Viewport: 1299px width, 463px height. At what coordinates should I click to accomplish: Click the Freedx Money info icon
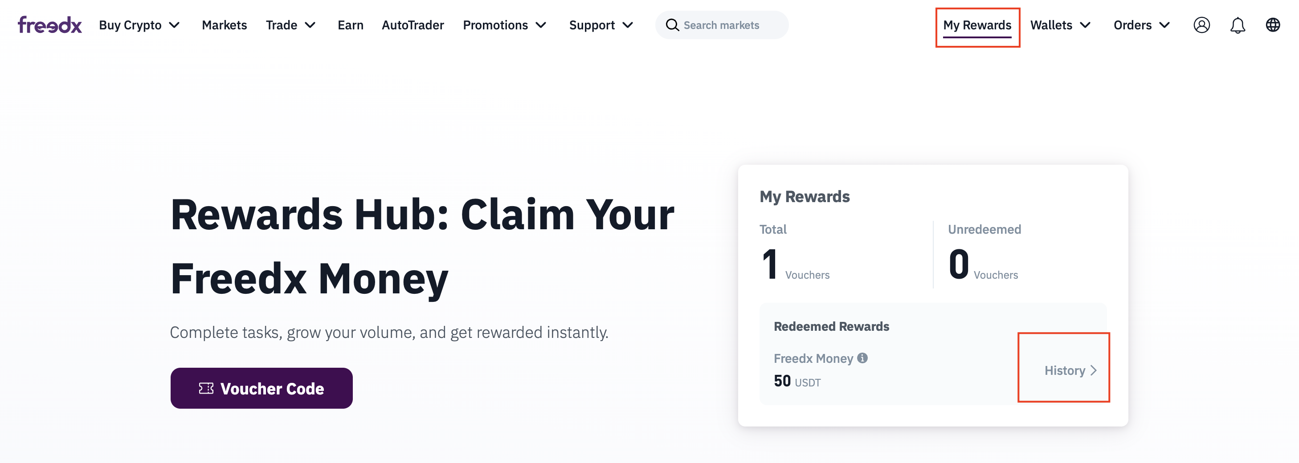pos(862,357)
